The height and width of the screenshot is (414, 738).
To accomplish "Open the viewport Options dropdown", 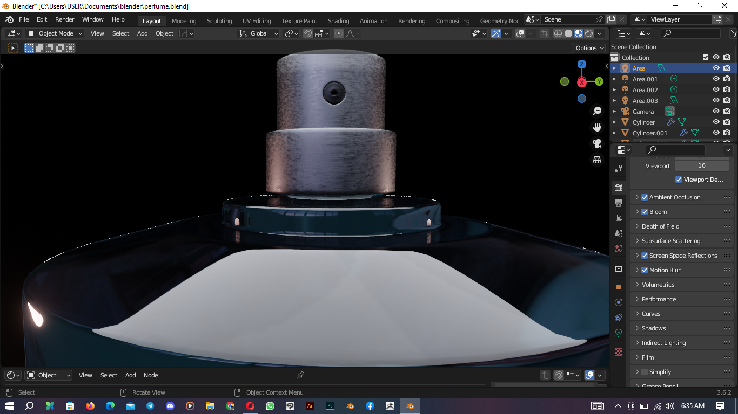I will pyautogui.click(x=589, y=48).
